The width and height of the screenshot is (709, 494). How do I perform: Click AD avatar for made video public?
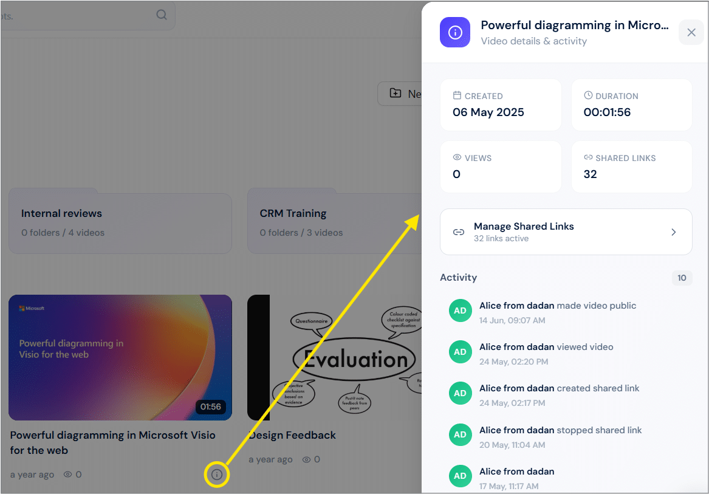tap(460, 310)
